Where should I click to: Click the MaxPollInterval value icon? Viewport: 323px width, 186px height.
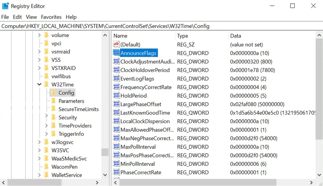click(116, 147)
